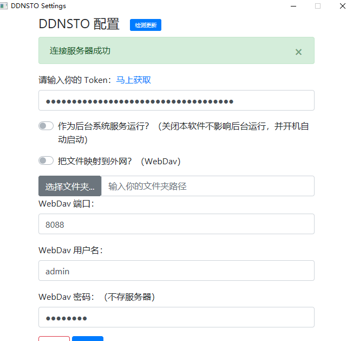Click the WebDav 端口 label
Viewport: 353px width, 341px height.
tap(66, 204)
